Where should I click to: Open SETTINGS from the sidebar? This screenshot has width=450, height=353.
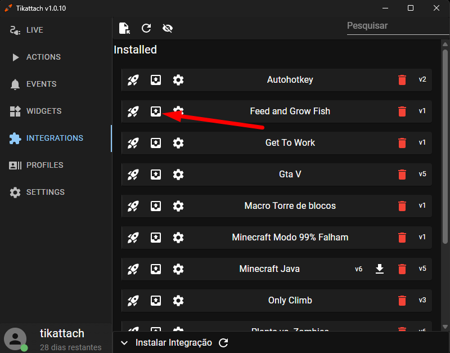pos(56,192)
